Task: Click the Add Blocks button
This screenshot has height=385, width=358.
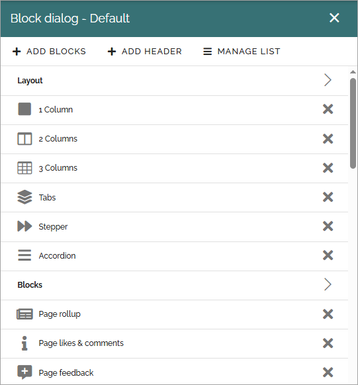Action: pyautogui.click(x=49, y=52)
